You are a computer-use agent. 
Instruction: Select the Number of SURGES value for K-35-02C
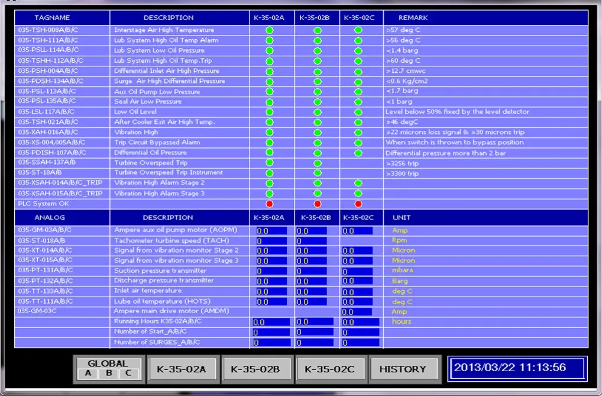click(360, 342)
